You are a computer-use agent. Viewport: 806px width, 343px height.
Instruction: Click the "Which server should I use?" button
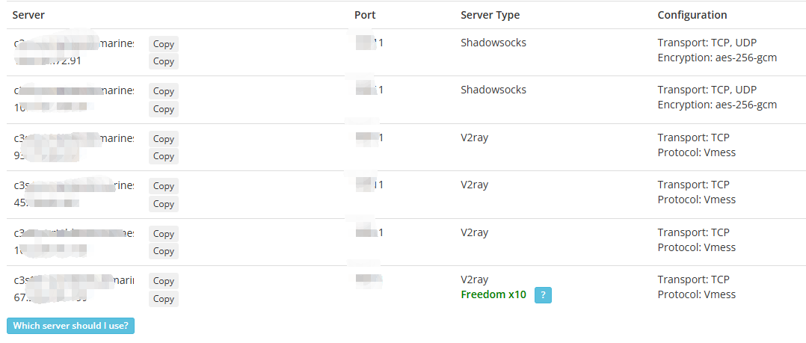point(70,326)
